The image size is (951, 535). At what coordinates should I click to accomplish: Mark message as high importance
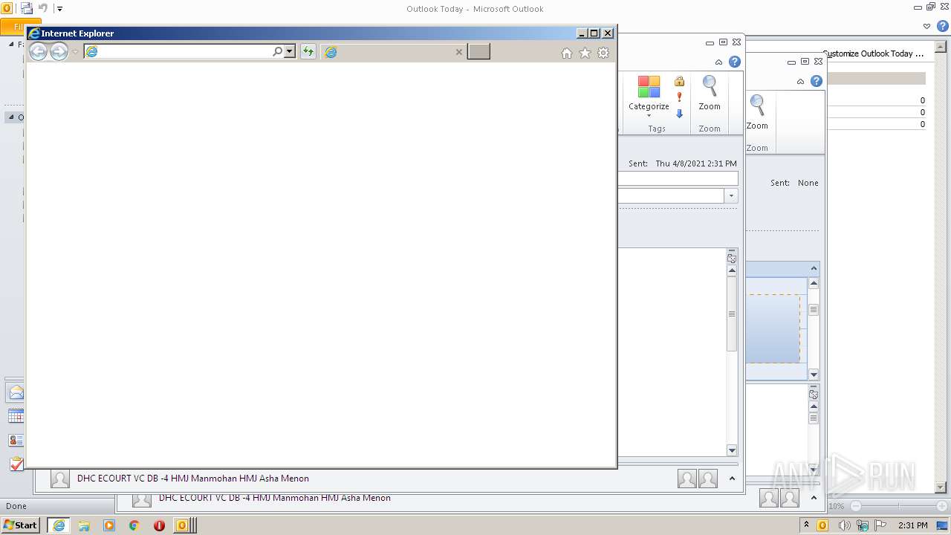(679, 97)
